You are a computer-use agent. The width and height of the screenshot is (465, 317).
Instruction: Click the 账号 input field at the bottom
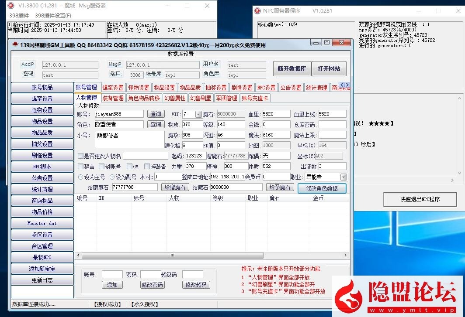[112, 274]
